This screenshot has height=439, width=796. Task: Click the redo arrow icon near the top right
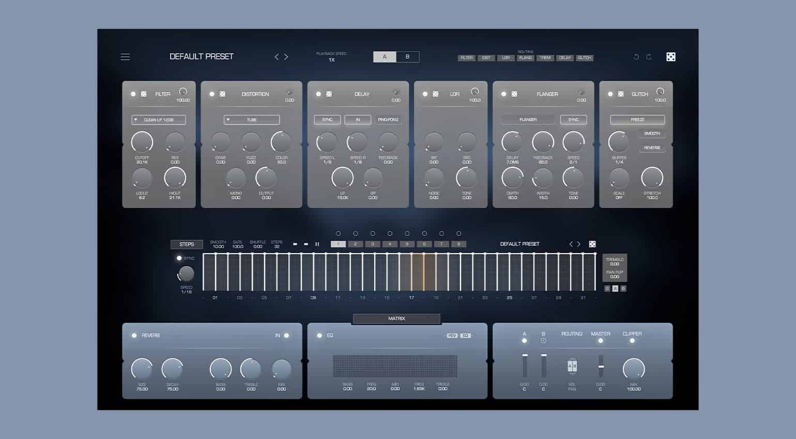[649, 57]
